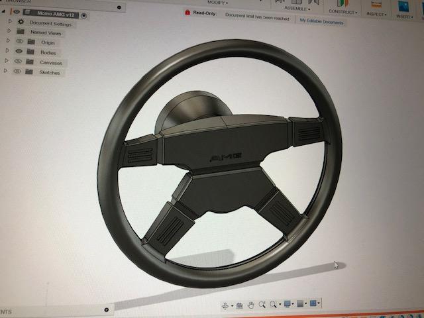Click the Origin folder icon
Viewport: 424px width, 318px height.
tap(31, 42)
